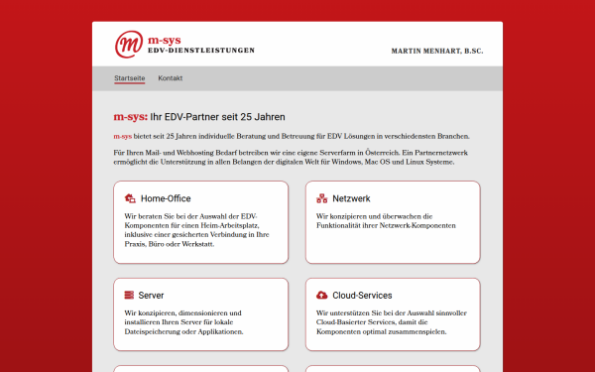Click the heading 'Ihr EDV-Partner seit 25 Jahren'
Viewport: 595px width, 372px height.
click(217, 117)
